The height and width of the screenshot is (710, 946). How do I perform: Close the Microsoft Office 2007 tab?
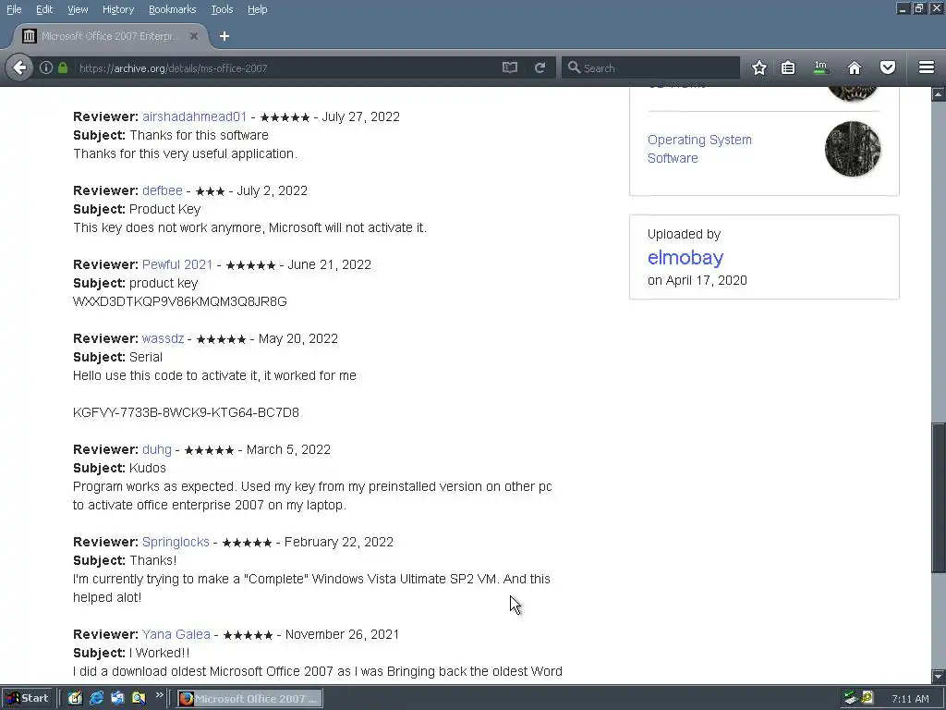194,36
